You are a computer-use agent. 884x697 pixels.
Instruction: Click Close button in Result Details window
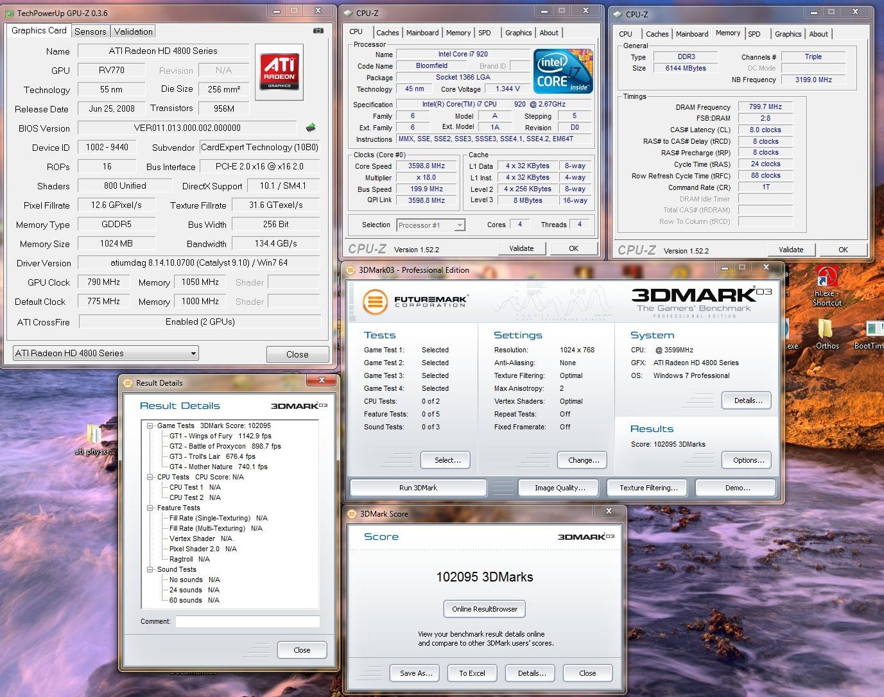(302, 650)
